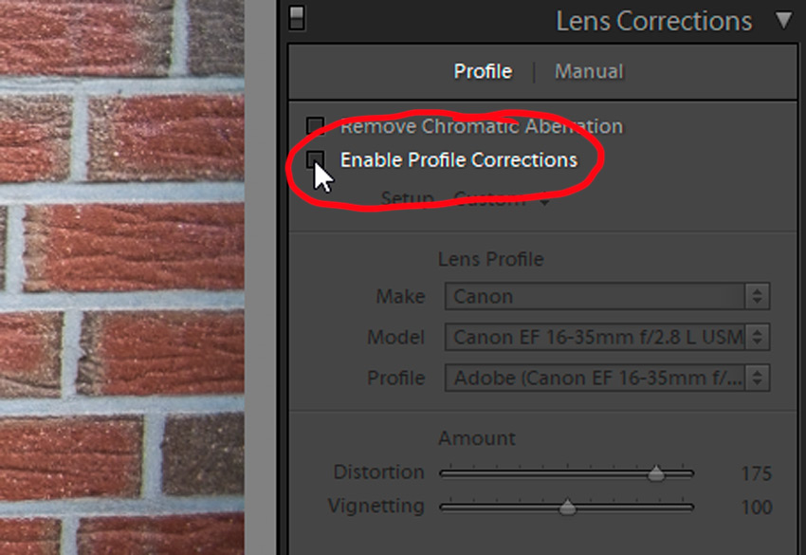
Task: Collapse the Lens Corrections panel triangle
Action: pyautogui.click(x=783, y=20)
